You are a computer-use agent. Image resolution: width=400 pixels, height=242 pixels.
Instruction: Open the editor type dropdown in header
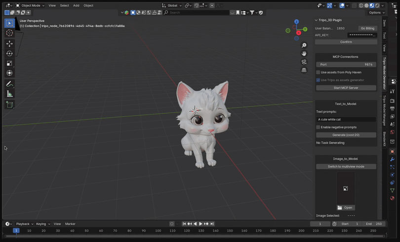pos(9,5)
